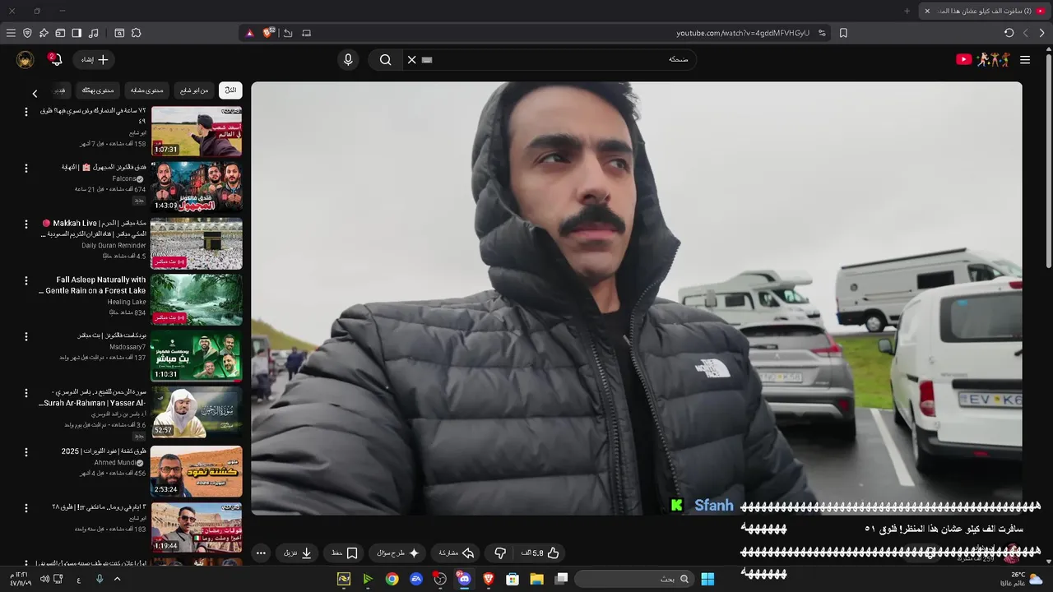Close the current YouTube tab

(927, 11)
